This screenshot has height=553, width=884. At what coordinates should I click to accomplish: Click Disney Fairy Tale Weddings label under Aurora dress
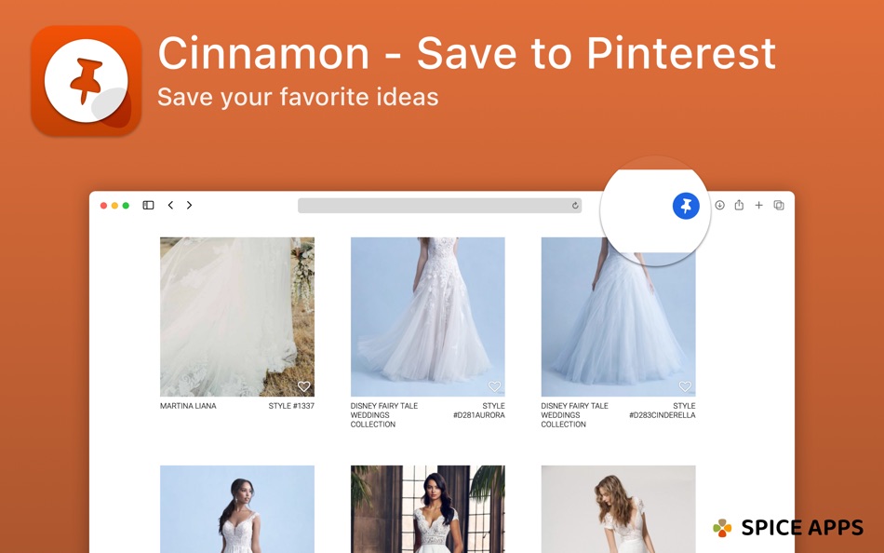[384, 415]
